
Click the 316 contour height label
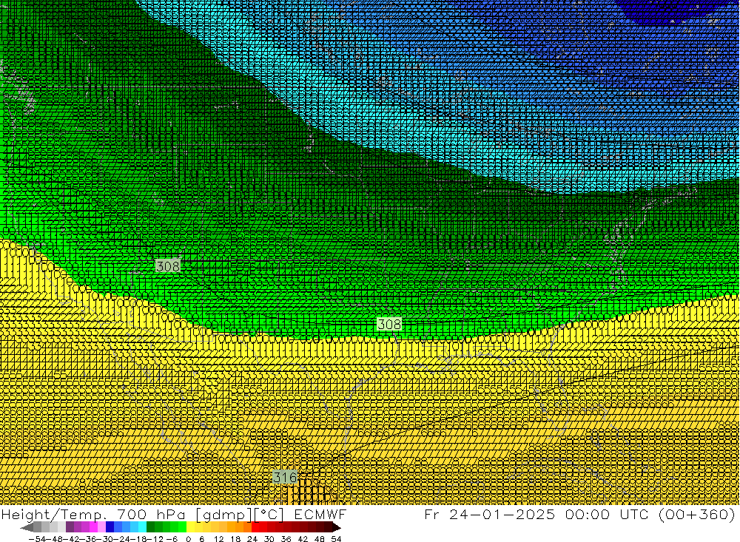[x=286, y=477]
